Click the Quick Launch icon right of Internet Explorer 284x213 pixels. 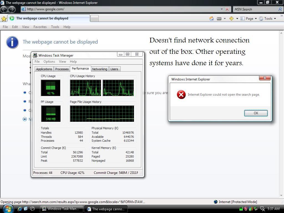[26, 209]
